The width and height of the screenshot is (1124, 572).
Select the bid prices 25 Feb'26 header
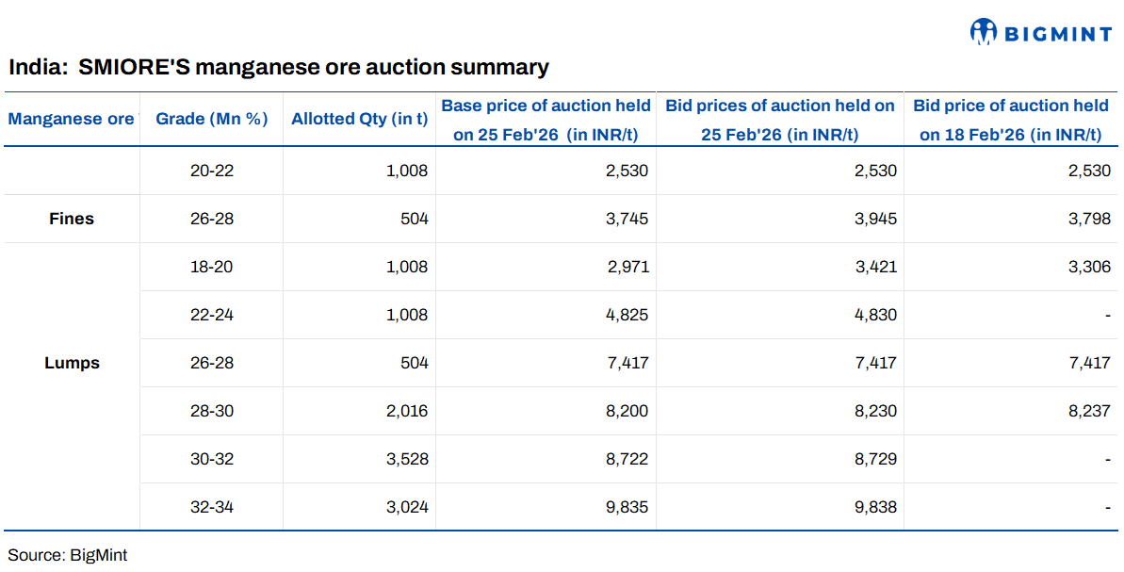[779, 120]
